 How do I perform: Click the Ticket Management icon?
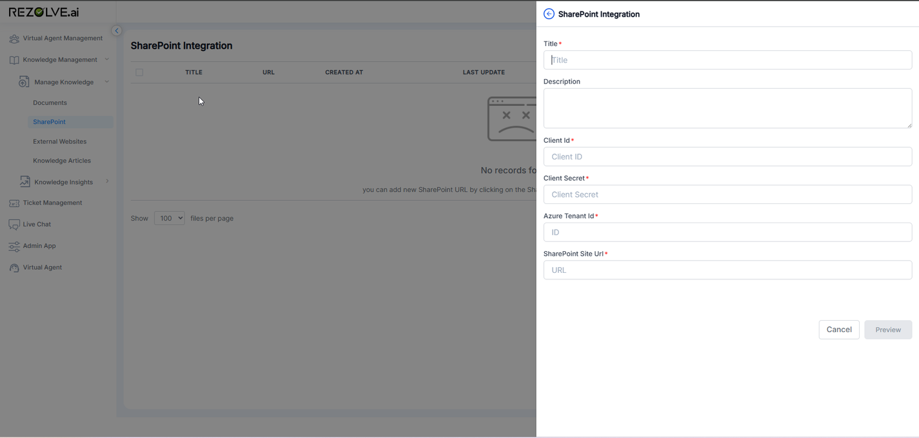click(x=14, y=203)
